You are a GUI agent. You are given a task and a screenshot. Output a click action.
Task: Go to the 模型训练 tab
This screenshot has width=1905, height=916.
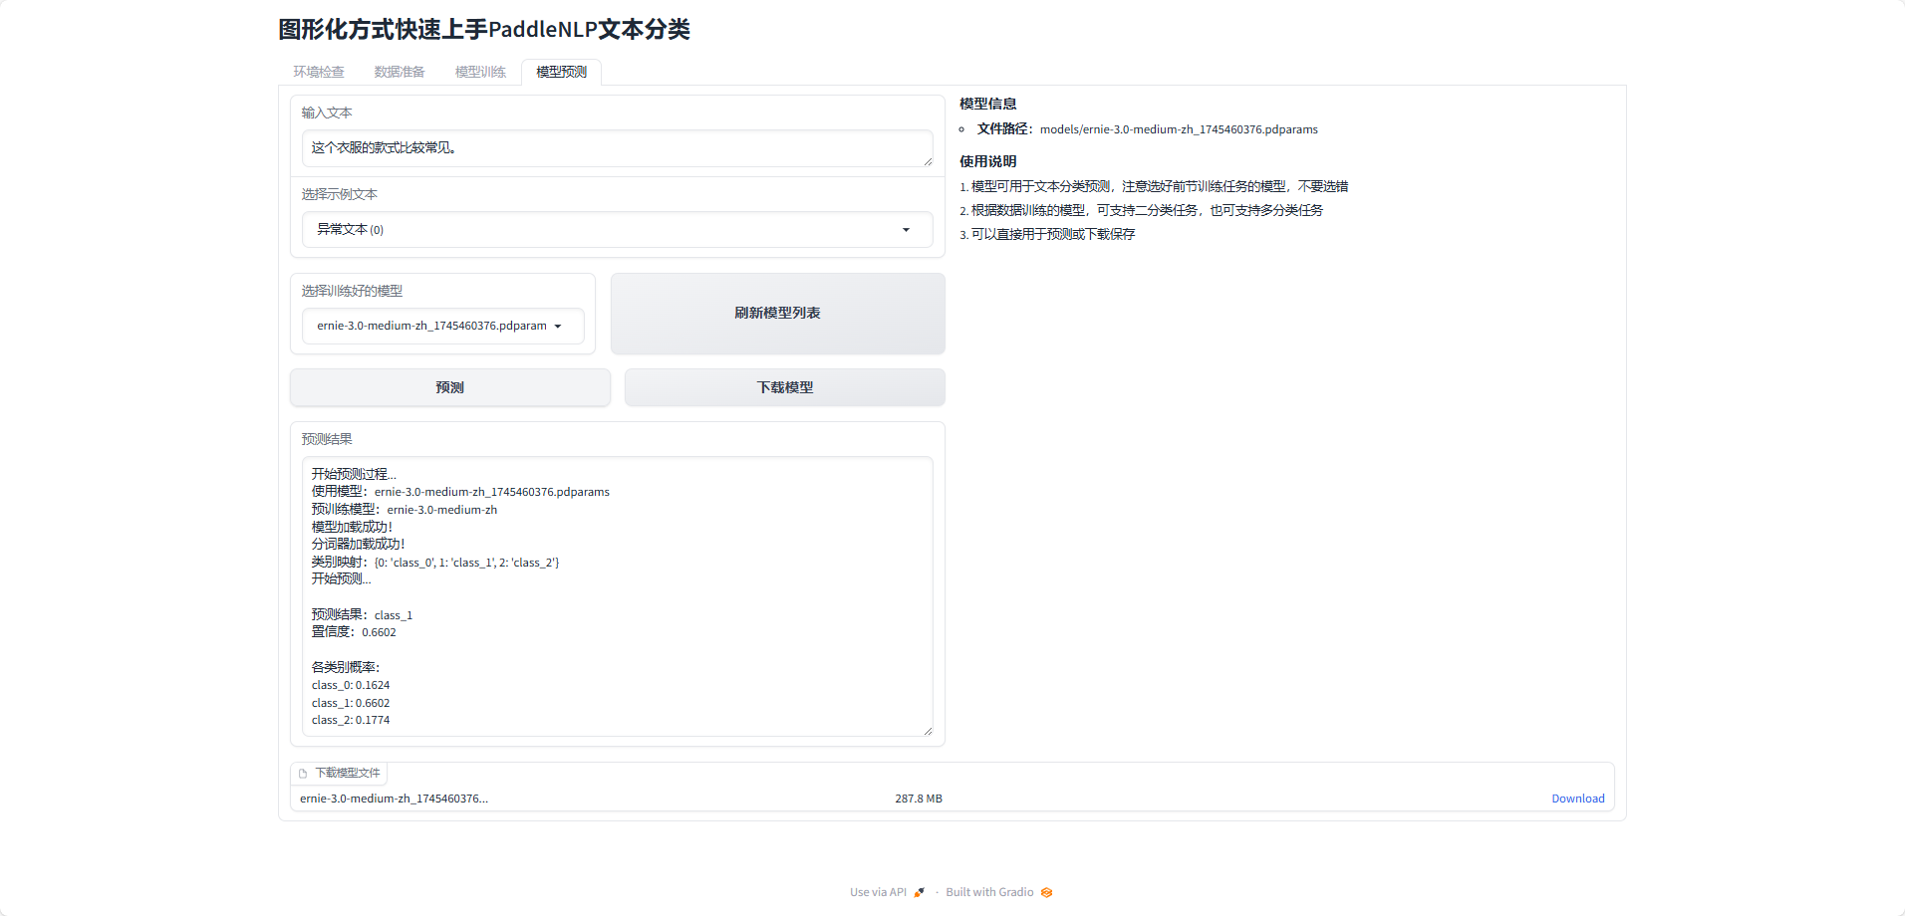coord(480,72)
